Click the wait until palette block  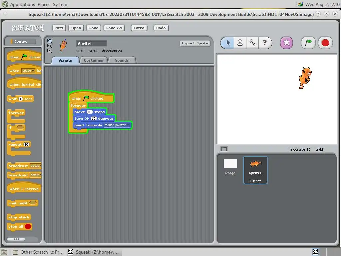tap(22, 203)
